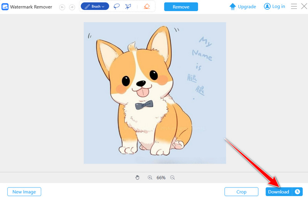
Task: Click the 66% zoom level text
Action: pyautogui.click(x=161, y=177)
